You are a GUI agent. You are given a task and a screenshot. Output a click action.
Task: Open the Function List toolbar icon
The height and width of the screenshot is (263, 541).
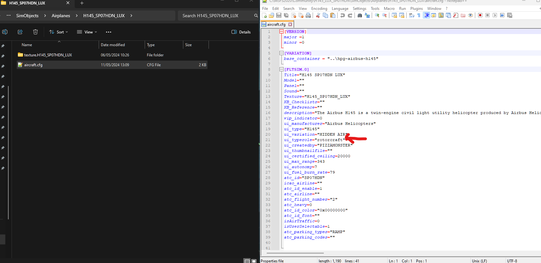click(456, 15)
